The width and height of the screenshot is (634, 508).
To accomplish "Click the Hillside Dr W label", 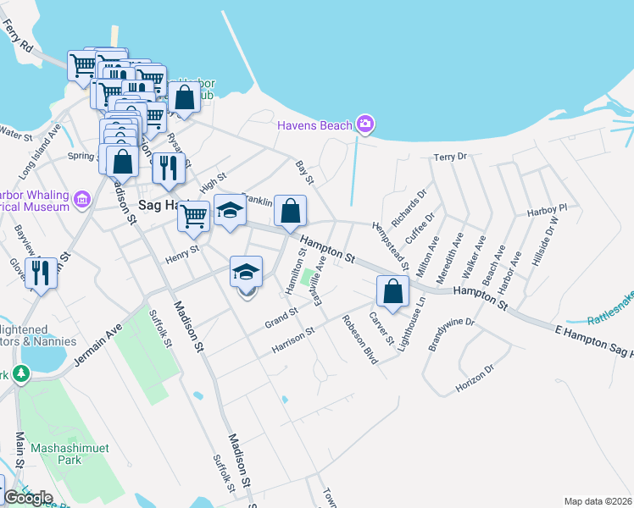I will (x=545, y=241).
